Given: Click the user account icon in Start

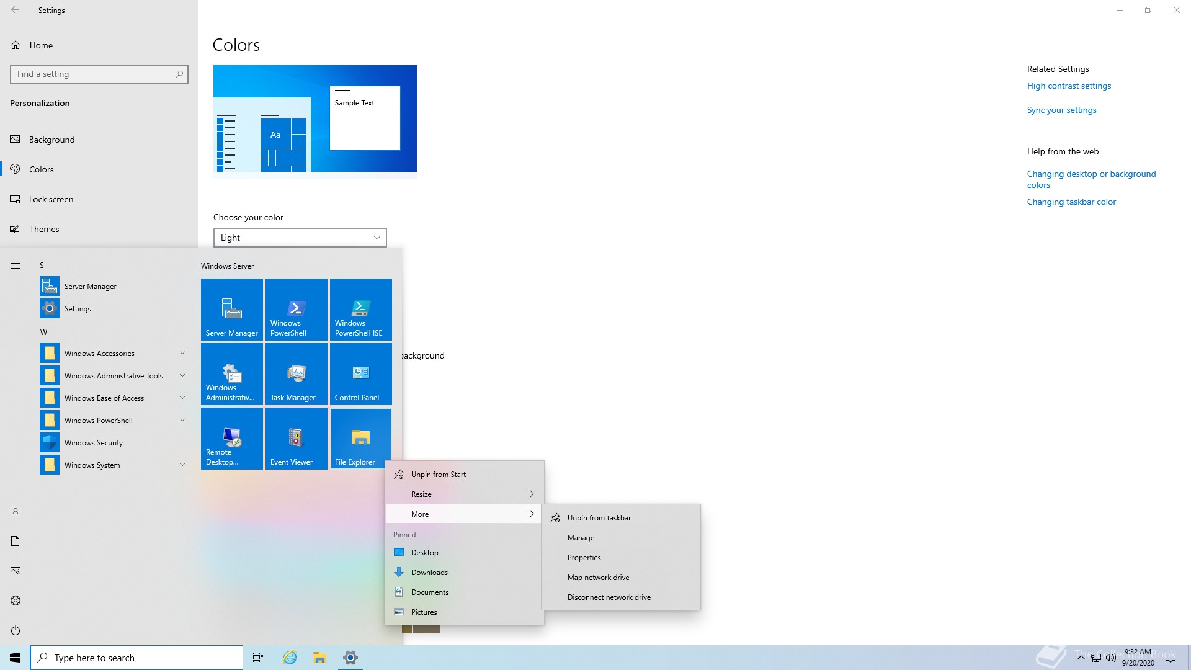Looking at the screenshot, I should (x=16, y=511).
